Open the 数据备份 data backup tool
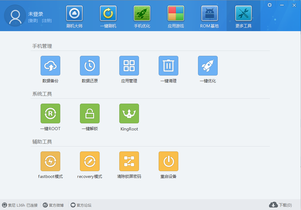This screenshot has height=210, width=301. click(x=50, y=66)
